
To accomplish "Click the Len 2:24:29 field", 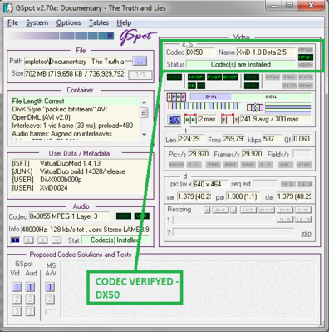I will pyautogui.click(x=191, y=139).
